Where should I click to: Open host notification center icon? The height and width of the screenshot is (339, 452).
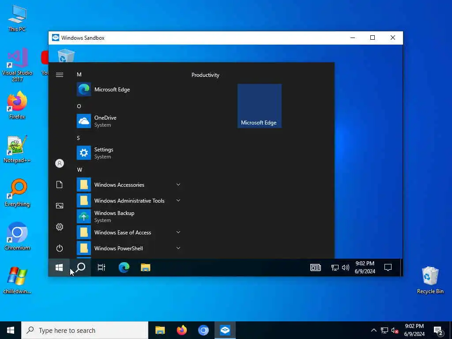point(438,330)
